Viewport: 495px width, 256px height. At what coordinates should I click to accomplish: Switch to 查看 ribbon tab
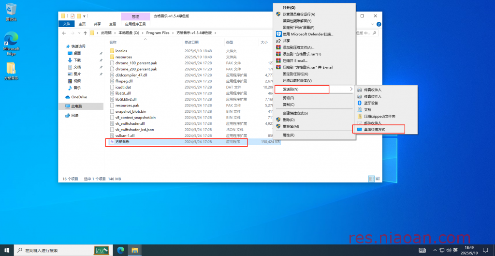pyautogui.click(x=113, y=24)
